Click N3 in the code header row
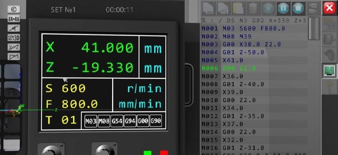Screen dimensions: 338x155 [244, 20]
